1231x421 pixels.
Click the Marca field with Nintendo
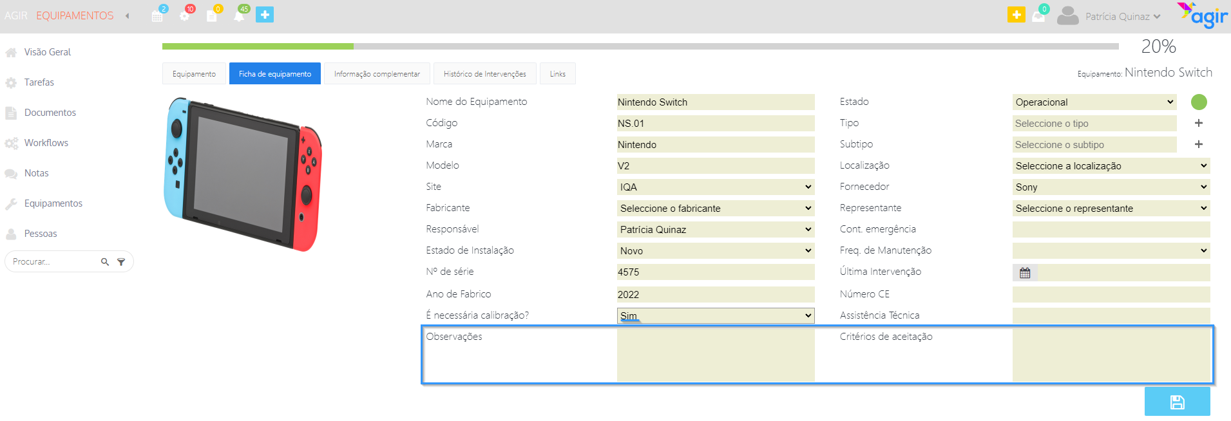coord(716,144)
